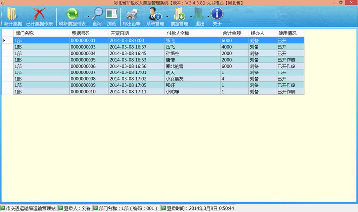The image size is (358, 212).
Task: Sort by 部门名称 column header
Action: point(41,33)
